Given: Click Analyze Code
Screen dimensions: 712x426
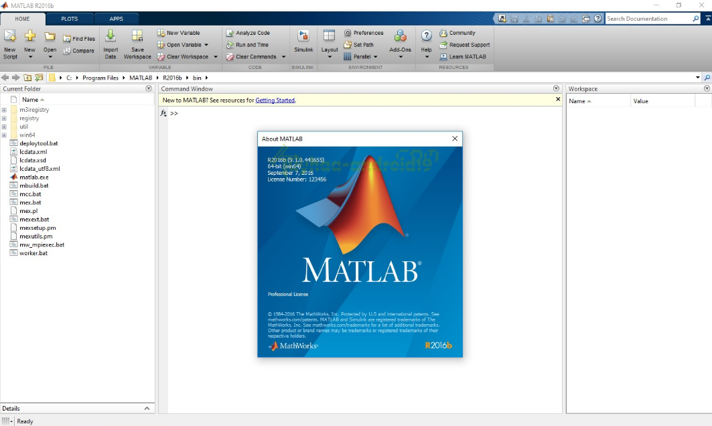Looking at the screenshot, I should [x=248, y=33].
